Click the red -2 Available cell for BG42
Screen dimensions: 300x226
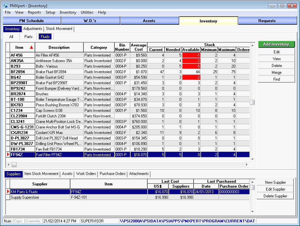point(191,77)
